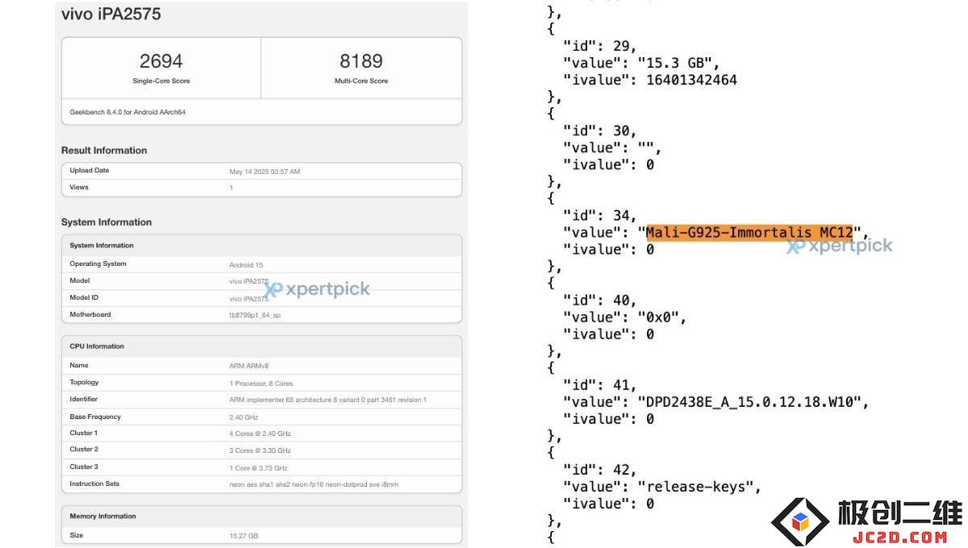Select the single-core score value 2694
Viewport: 968px width, 548px height.
point(161,61)
